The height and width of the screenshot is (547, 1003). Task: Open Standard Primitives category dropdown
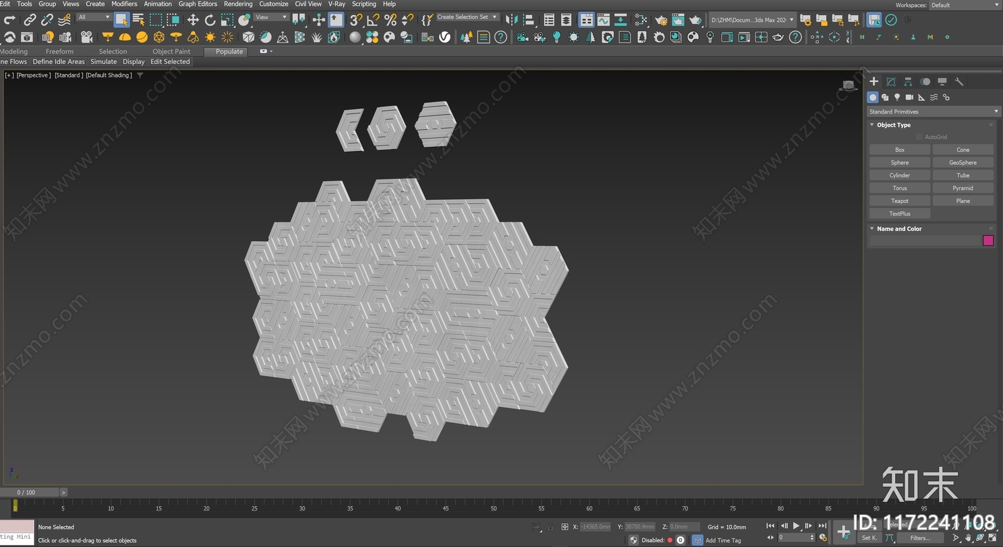tap(933, 112)
